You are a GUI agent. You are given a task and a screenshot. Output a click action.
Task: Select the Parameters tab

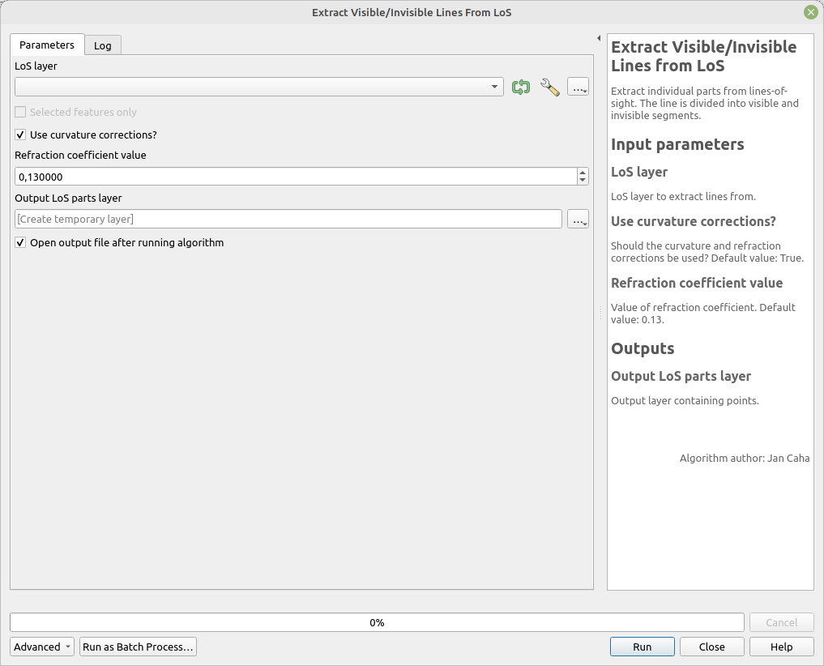(x=46, y=45)
